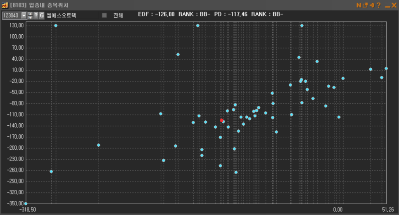The image size is (399, 215).
Task: Click the gray ? stock search button
Action: tap(36, 16)
